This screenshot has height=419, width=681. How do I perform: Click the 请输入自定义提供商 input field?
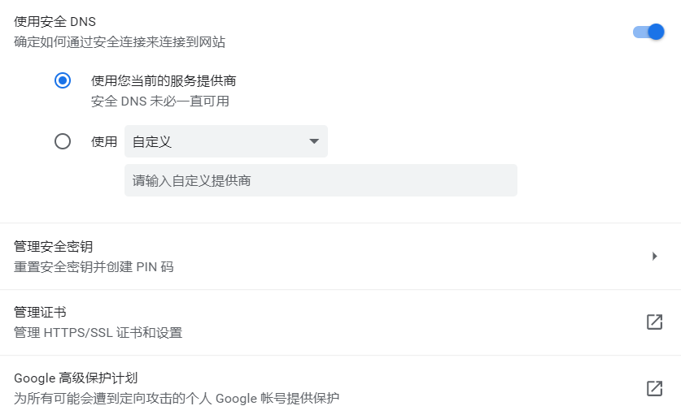click(321, 180)
